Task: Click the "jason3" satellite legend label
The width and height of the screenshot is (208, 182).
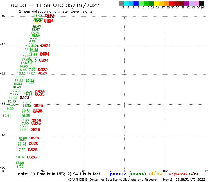Action: click(x=138, y=174)
